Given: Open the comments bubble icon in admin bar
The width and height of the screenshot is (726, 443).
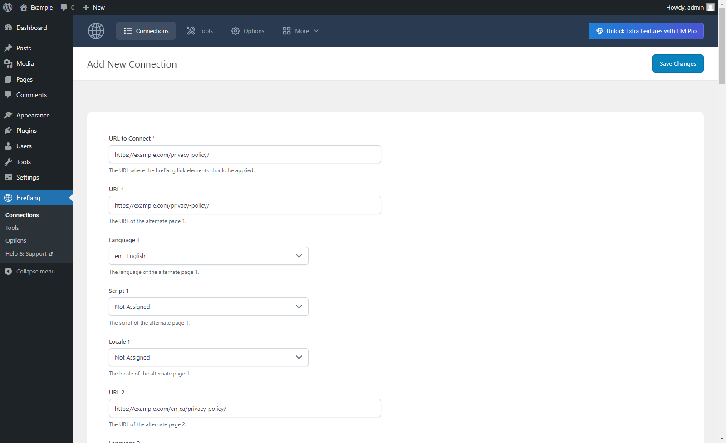Looking at the screenshot, I should [64, 7].
